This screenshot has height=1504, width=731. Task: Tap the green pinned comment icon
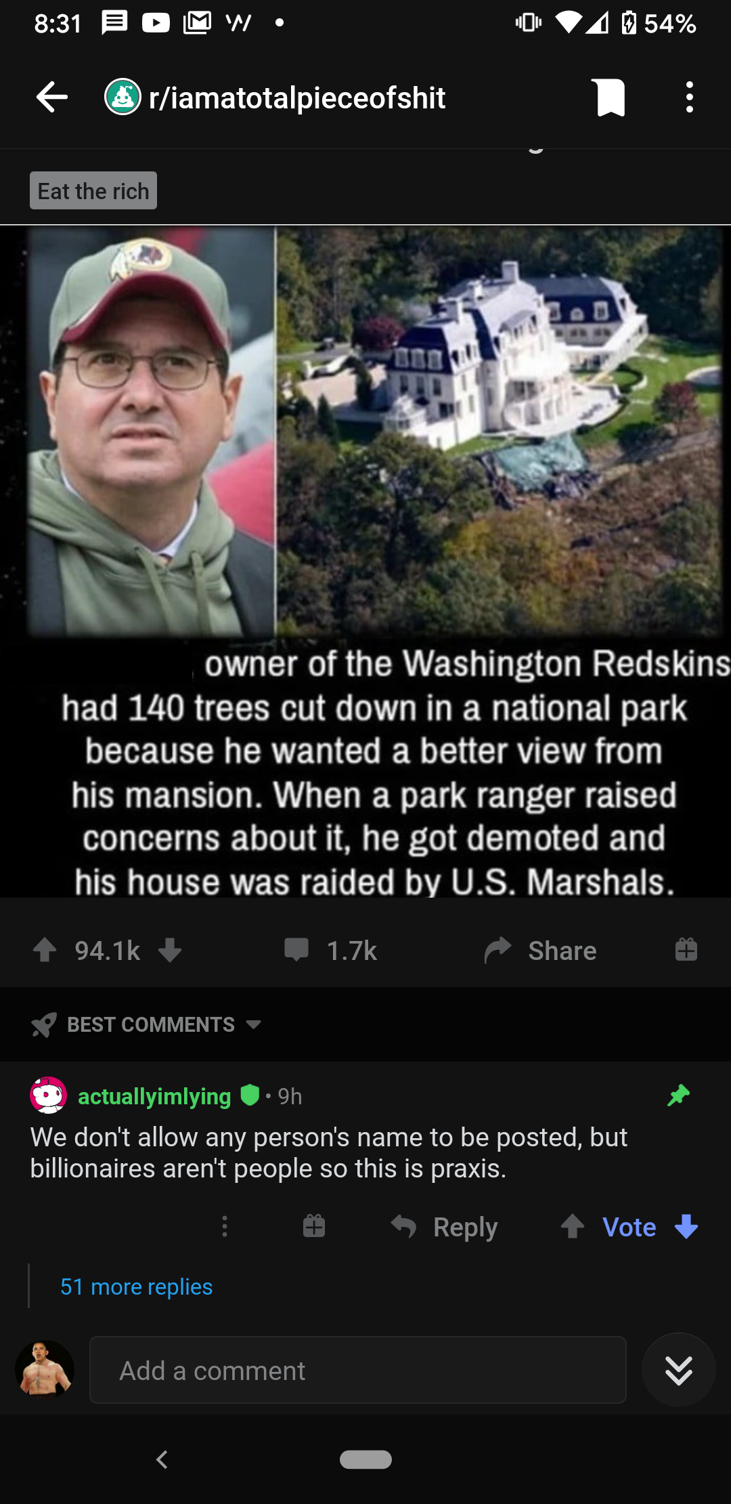[678, 1095]
